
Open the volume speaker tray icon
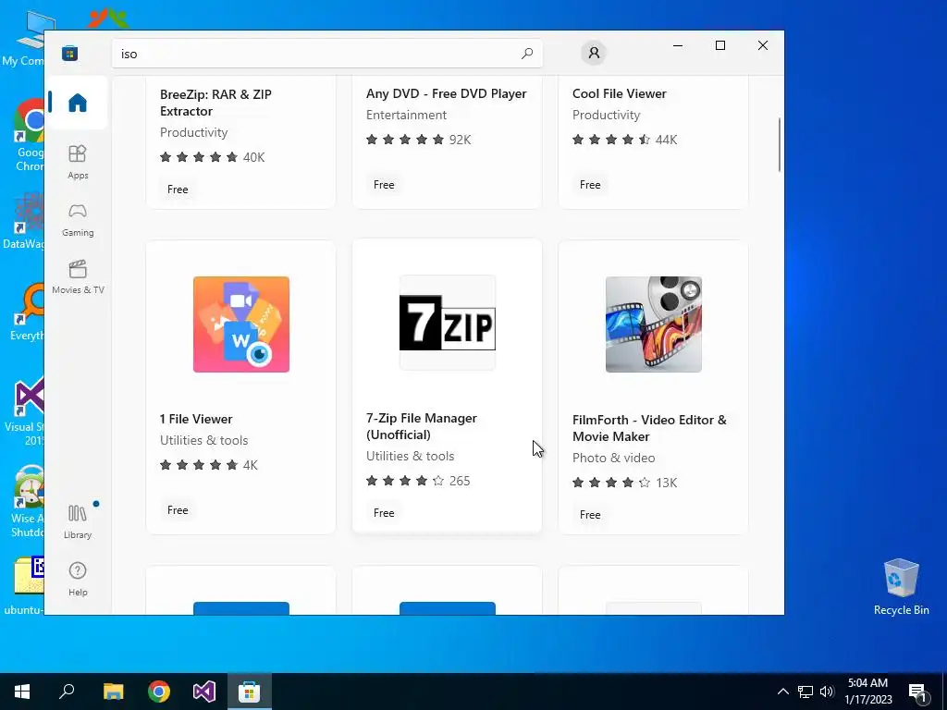[827, 692]
